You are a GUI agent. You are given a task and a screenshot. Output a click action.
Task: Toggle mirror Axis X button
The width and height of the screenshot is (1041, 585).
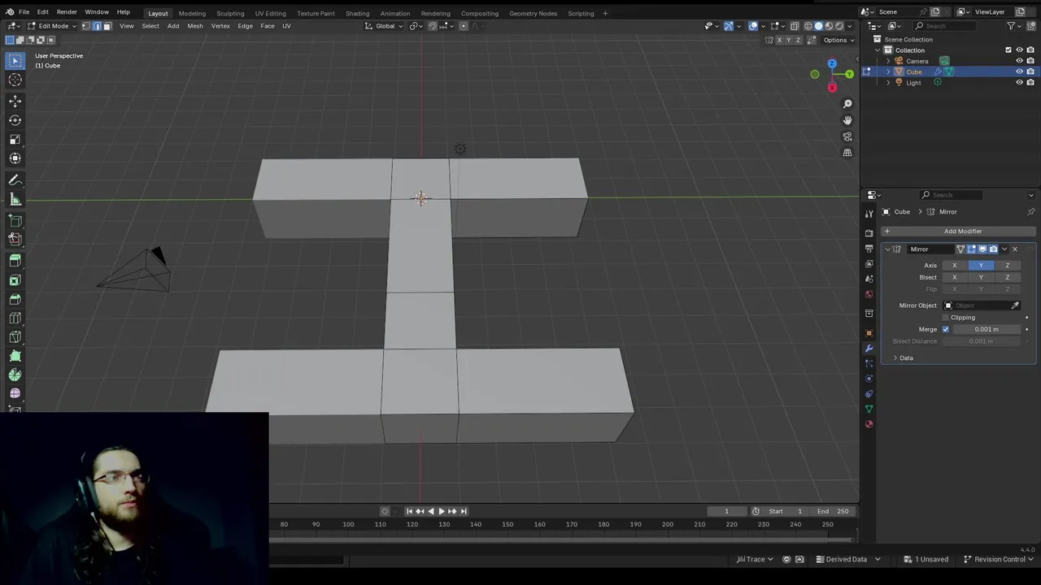[x=955, y=266]
